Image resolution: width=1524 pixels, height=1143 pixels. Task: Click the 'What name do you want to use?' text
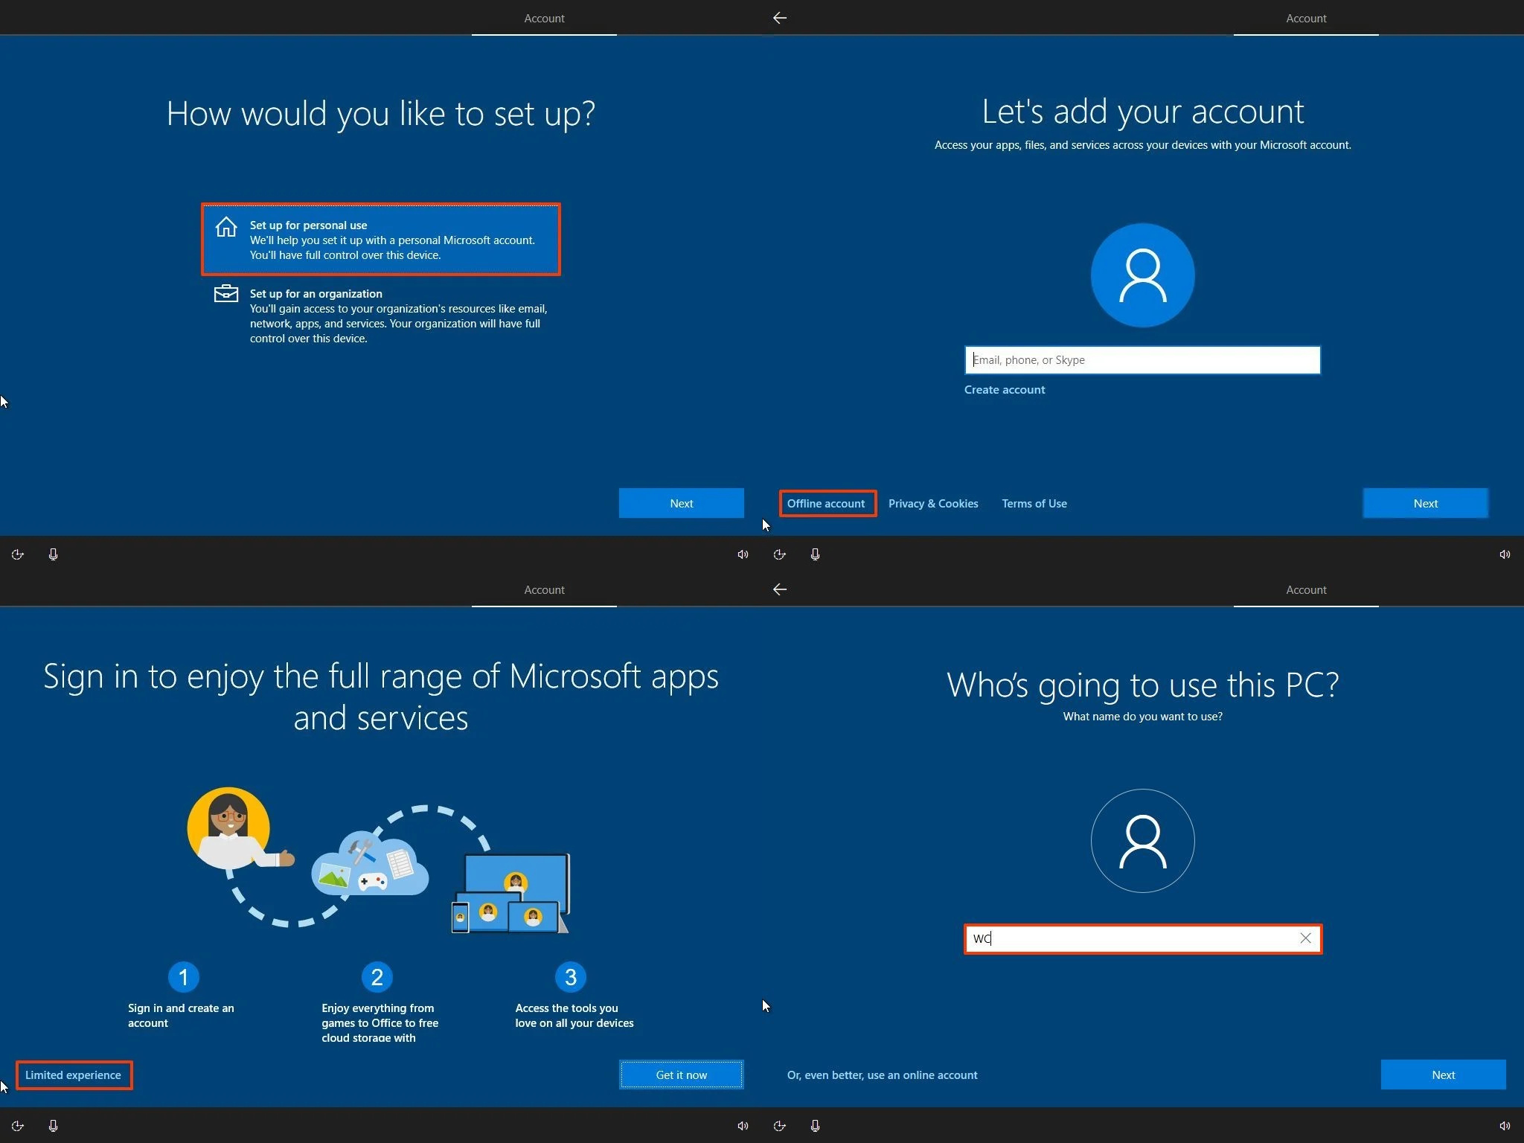pyautogui.click(x=1142, y=717)
